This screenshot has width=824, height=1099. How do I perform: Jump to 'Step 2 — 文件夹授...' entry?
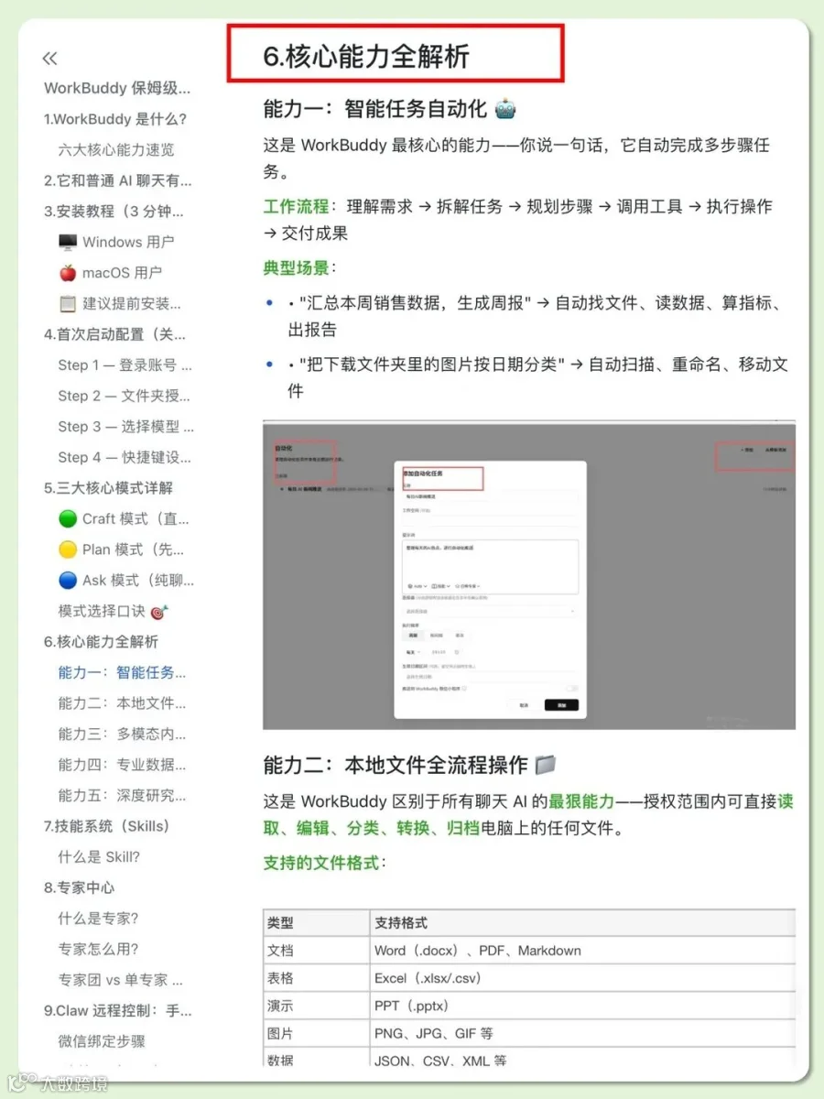click(125, 396)
